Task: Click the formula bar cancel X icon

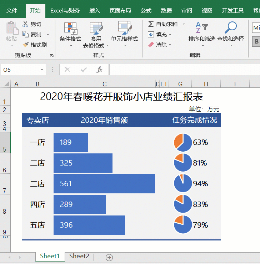Action: click(x=67, y=70)
